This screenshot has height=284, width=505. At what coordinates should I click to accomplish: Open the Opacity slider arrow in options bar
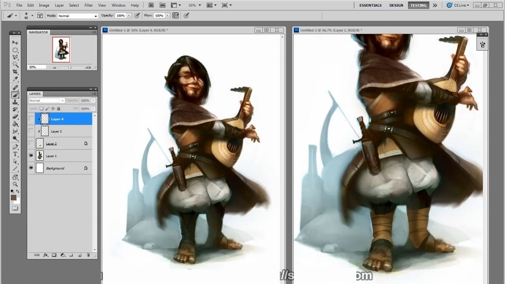point(129,16)
